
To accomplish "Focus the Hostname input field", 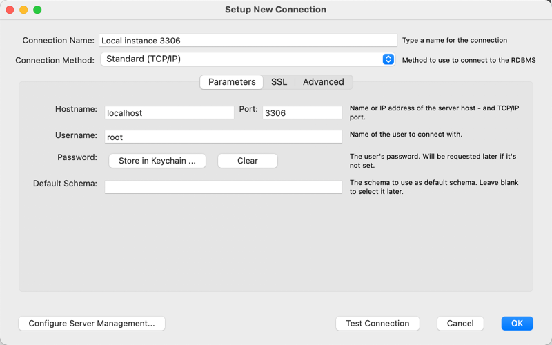I will (169, 112).
